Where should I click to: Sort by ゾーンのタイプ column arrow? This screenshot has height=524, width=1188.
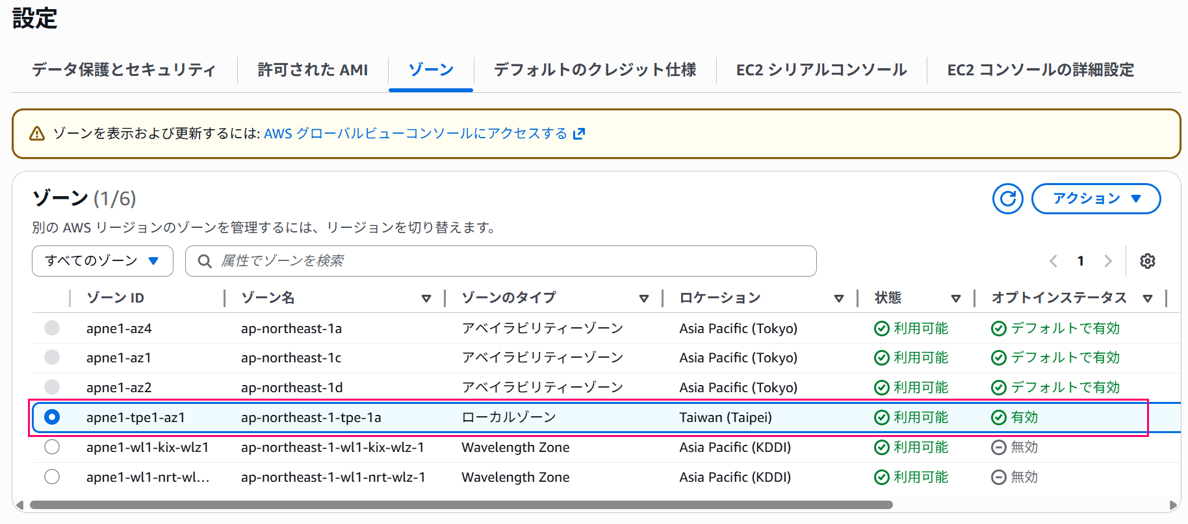(644, 299)
